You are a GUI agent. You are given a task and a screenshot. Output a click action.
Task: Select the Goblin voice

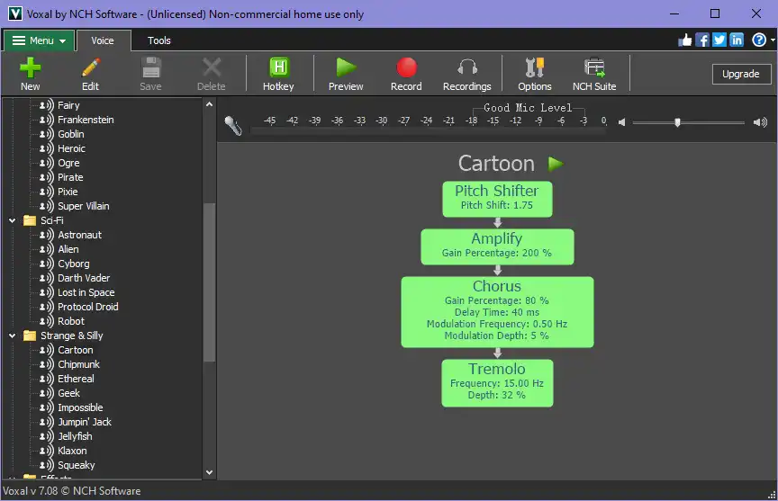click(x=71, y=134)
